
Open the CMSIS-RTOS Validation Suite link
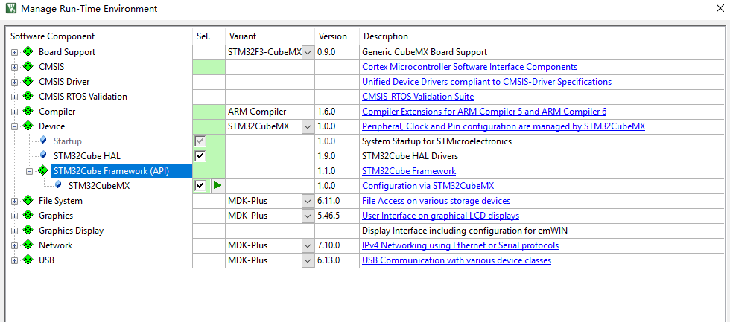418,97
